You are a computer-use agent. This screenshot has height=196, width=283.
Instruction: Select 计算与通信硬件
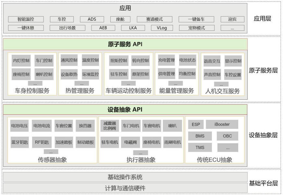click(x=126, y=187)
